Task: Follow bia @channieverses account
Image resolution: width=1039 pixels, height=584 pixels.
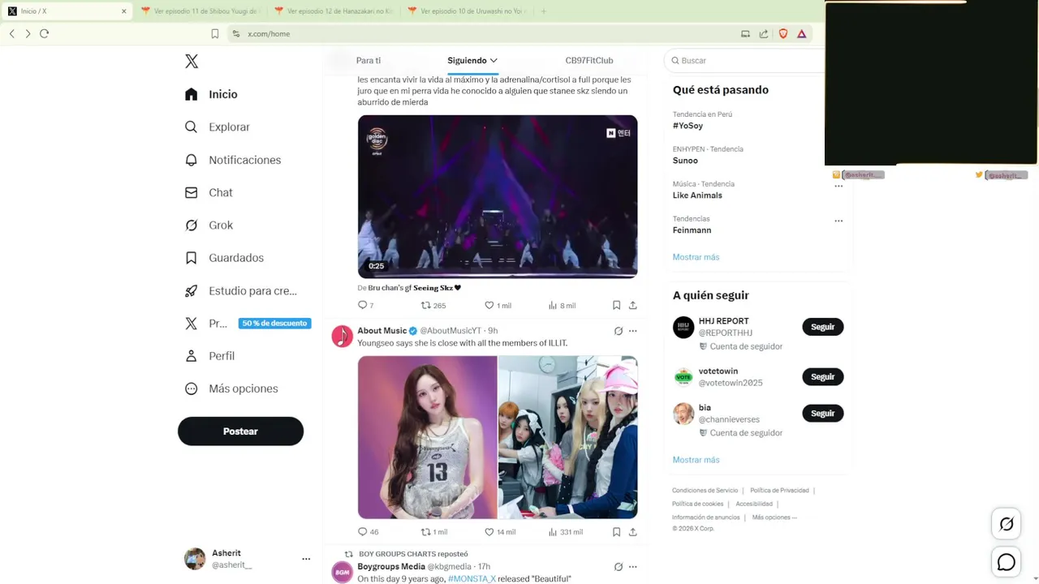Action: click(822, 414)
